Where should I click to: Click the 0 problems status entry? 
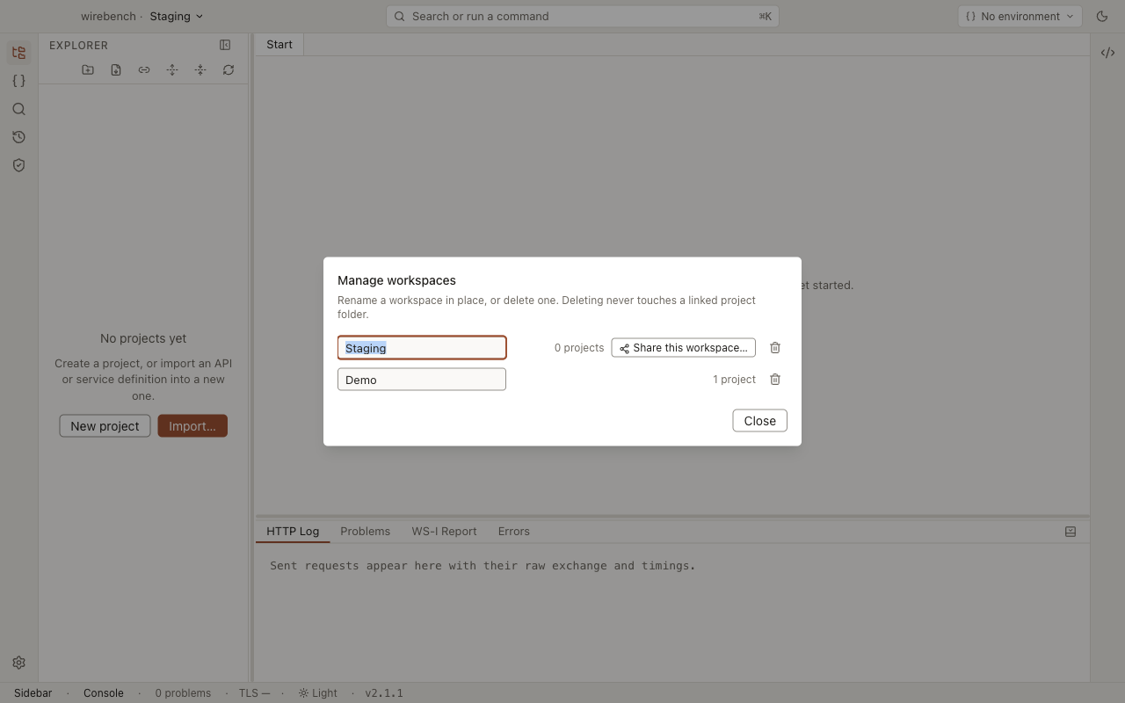pos(183,693)
